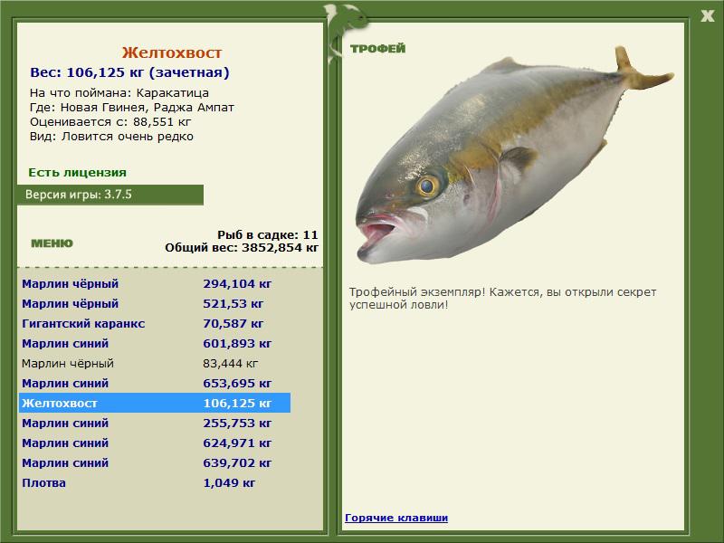Select the Гигантский каранкс 70,587 кг row
This screenshot has width=724, height=543.
[155, 323]
